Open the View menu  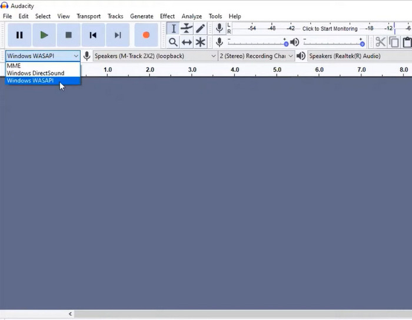64,16
